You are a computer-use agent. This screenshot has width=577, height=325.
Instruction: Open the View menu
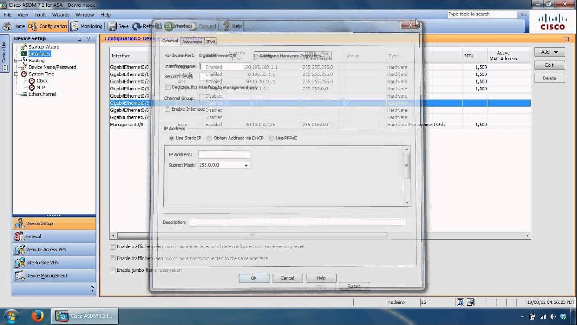23,14
